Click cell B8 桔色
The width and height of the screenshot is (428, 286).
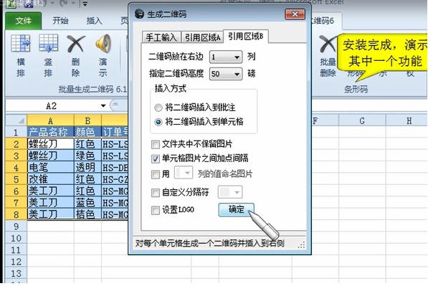click(87, 214)
